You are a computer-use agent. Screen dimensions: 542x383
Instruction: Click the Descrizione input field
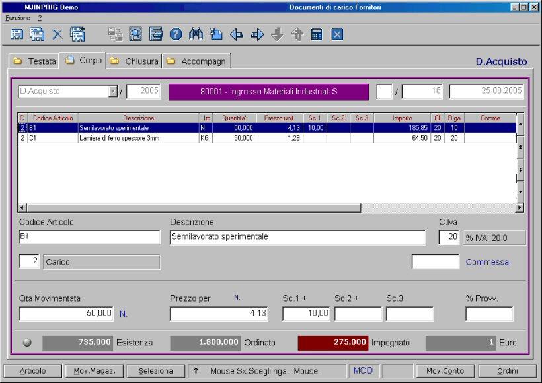point(297,237)
